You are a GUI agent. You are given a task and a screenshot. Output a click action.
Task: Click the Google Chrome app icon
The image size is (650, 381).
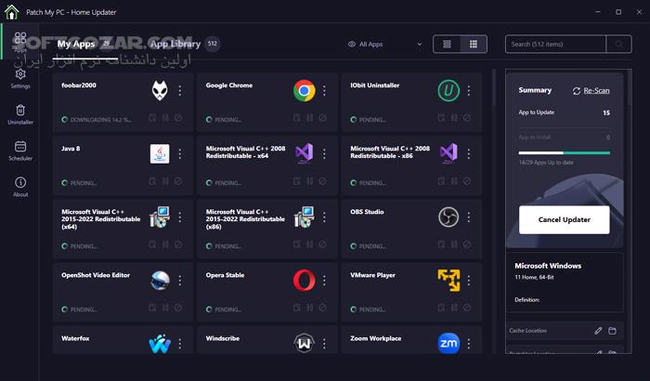[304, 91]
